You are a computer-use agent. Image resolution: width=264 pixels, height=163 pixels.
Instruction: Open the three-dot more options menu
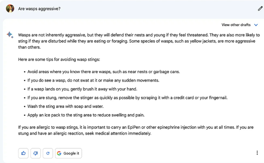coord(257,153)
